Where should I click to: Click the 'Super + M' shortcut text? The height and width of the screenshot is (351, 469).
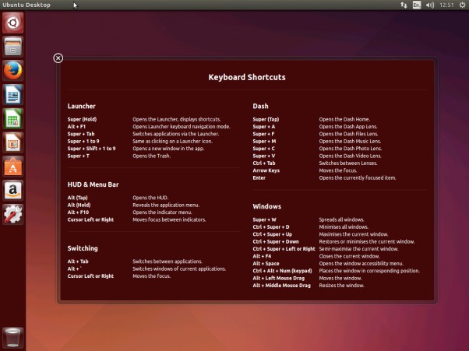click(x=264, y=142)
